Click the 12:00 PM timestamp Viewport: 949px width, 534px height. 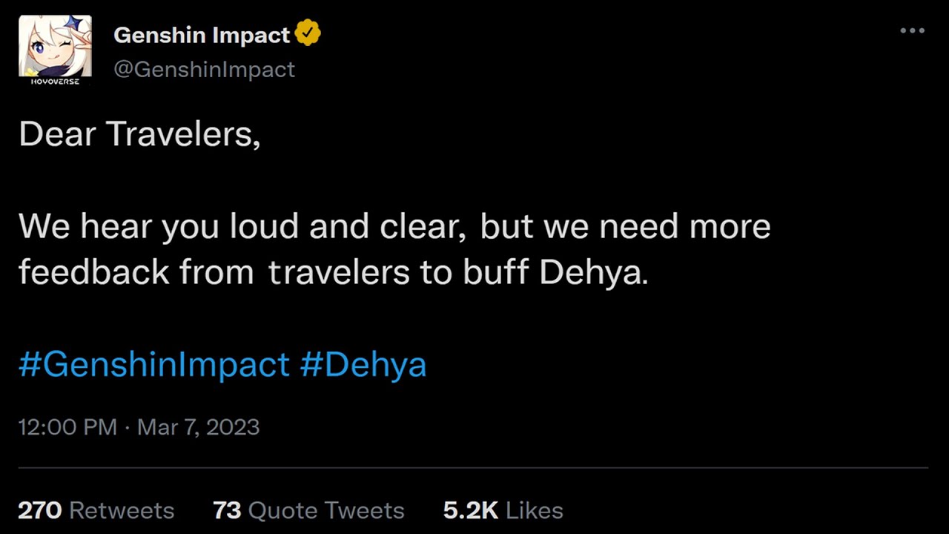point(67,427)
